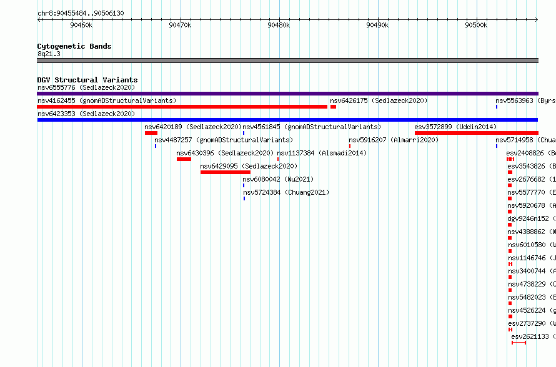
Task: Open variant nsv3400744 label
Action: tap(532, 271)
